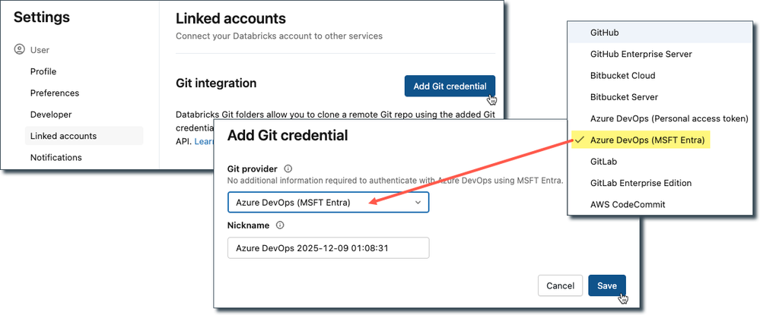The image size is (760, 315).
Task: Choose GitHub Enterprise Server option
Action: pyautogui.click(x=641, y=55)
